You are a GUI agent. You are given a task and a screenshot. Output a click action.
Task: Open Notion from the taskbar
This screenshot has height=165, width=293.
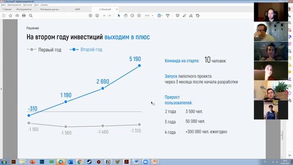pyautogui.click(x=108, y=162)
